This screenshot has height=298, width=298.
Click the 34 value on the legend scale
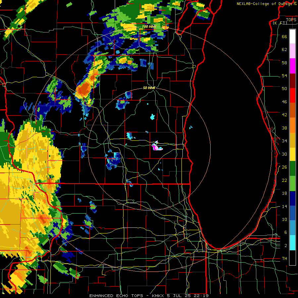tap(284, 141)
